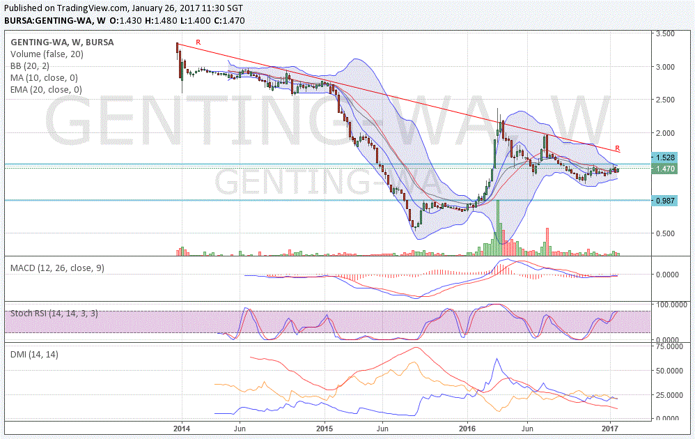Click the Stoch RSI (14, 14, 3, 3) label
This screenshot has width=695, height=439.
[x=54, y=313]
